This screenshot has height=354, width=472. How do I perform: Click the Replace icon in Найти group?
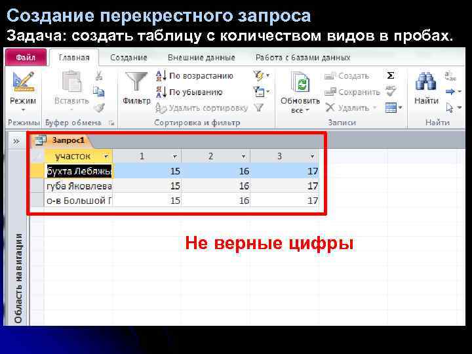450,75
